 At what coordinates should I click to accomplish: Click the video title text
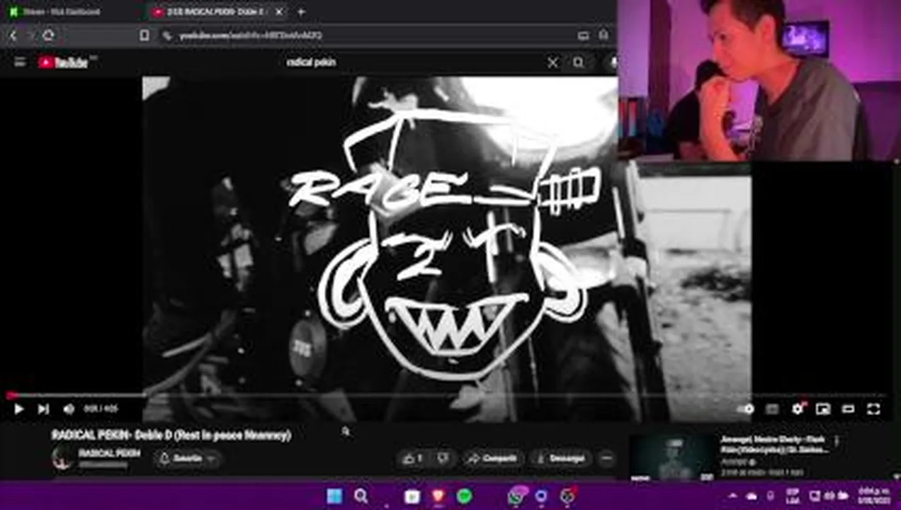pyautogui.click(x=171, y=435)
